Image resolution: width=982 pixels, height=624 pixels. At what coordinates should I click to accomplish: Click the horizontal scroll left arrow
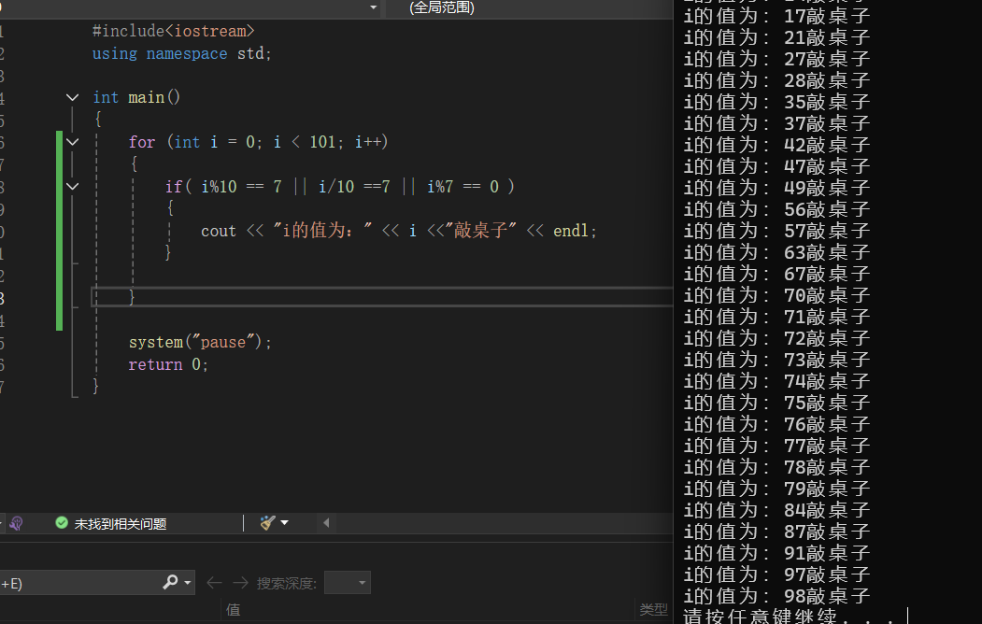pos(326,522)
